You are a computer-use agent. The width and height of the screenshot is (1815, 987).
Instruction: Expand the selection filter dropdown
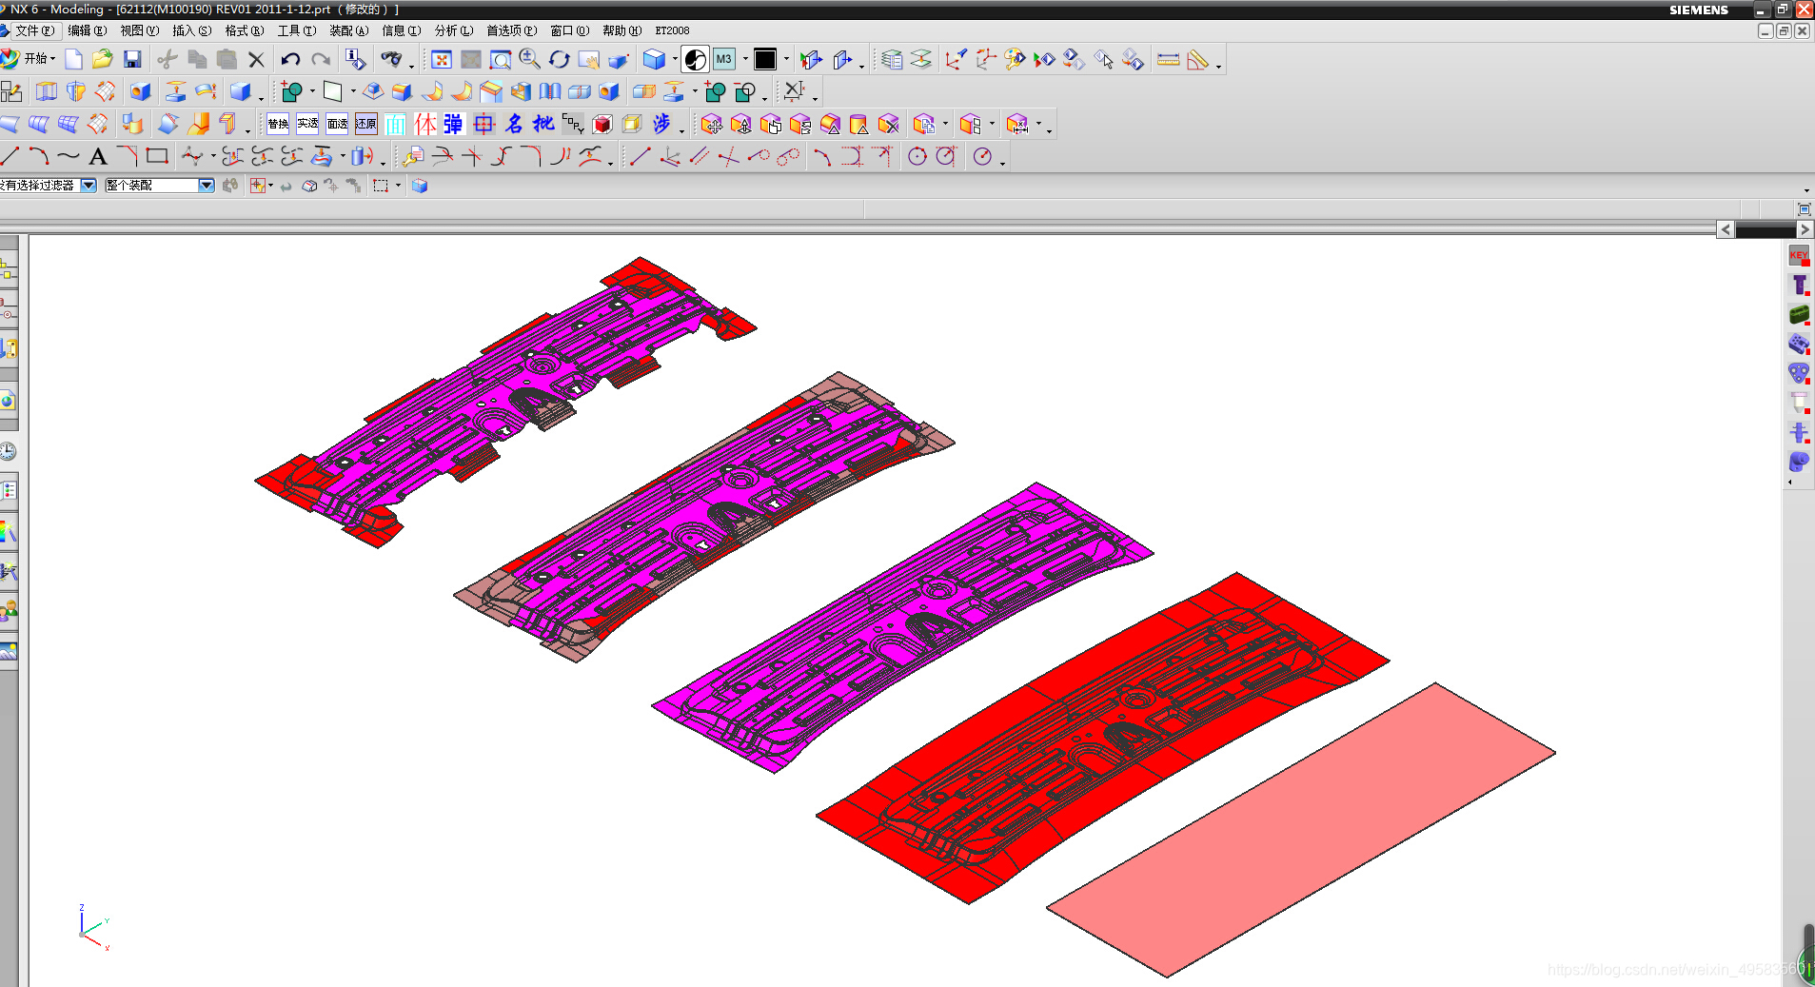click(x=89, y=186)
